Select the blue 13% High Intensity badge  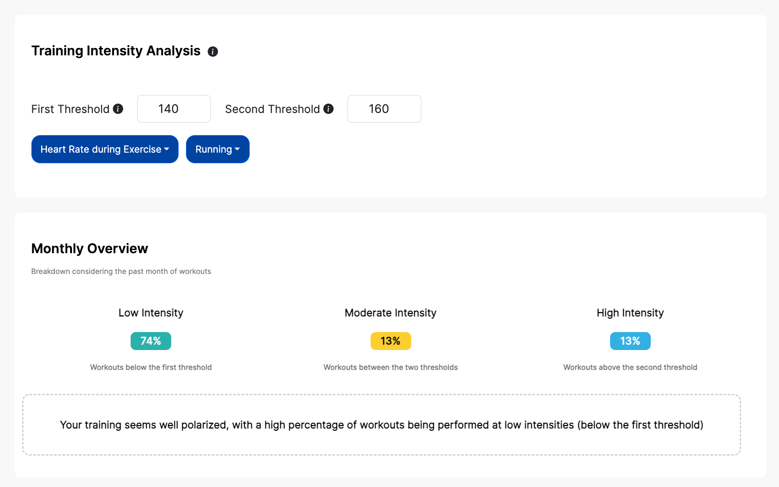(x=630, y=341)
